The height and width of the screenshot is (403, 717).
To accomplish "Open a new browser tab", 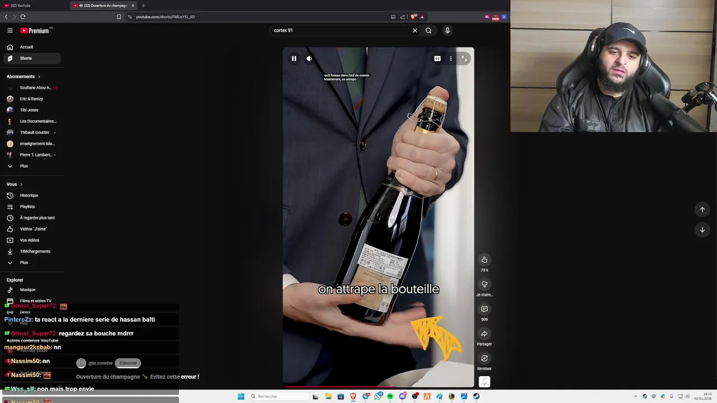I will click(143, 6).
